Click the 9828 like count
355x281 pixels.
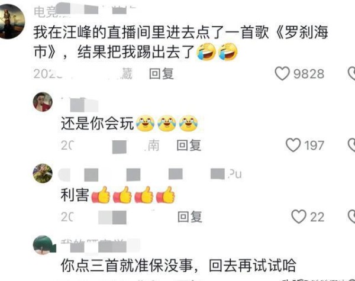pyautogui.click(x=309, y=74)
